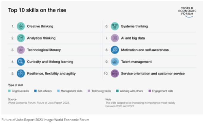This screenshot has width=203, height=125.
Task: Click the Technology skills legend swatch
Action: pyautogui.click(x=89, y=91)
